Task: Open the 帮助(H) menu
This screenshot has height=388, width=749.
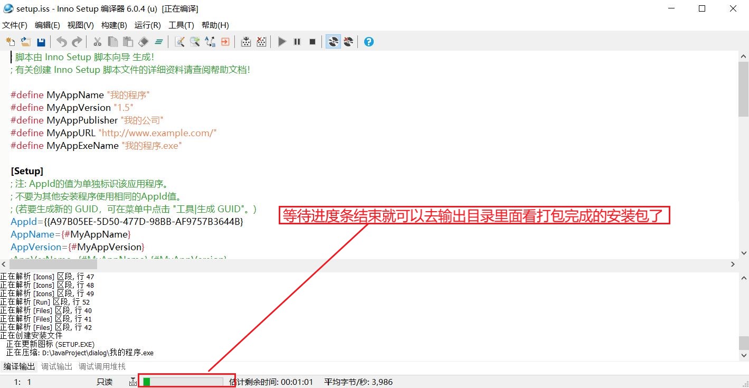Action: 215,25
